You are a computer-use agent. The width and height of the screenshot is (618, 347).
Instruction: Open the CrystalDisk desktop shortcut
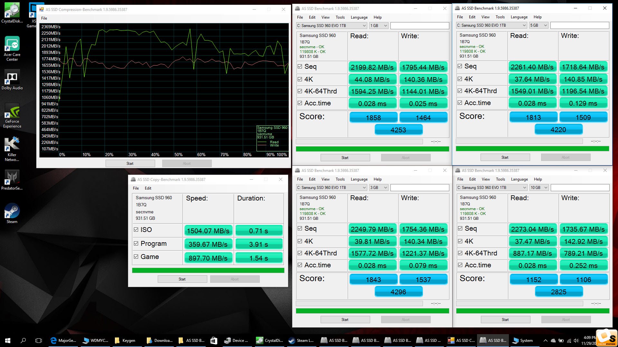(12, 13)
